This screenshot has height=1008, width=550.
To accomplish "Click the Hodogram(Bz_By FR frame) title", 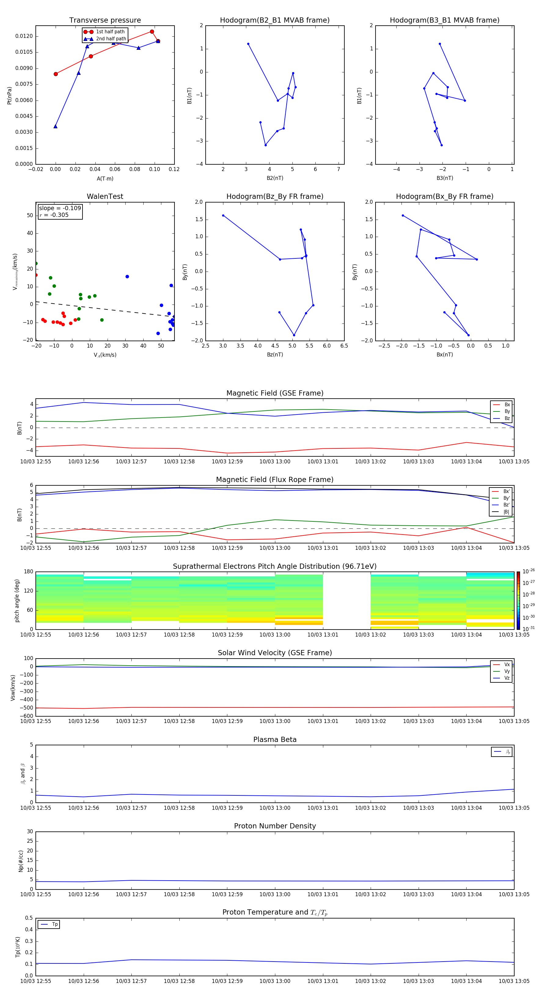I will click(x=275, y=196).
